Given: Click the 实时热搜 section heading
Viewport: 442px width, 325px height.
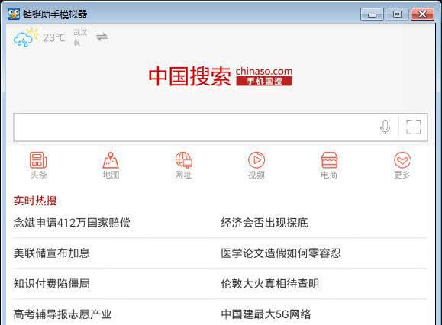Looking at the screenshot, I should (x=35, y=201).
